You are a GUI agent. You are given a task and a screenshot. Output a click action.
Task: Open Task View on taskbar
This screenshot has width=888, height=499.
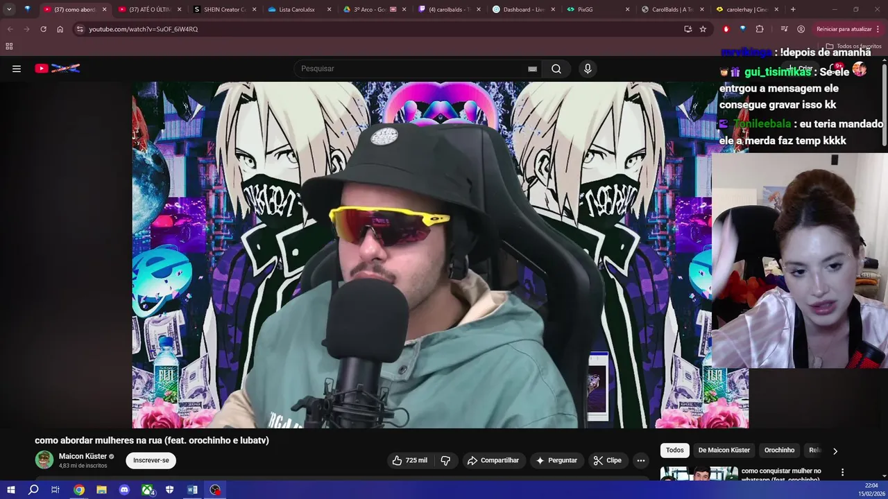(x=55, y=490)
